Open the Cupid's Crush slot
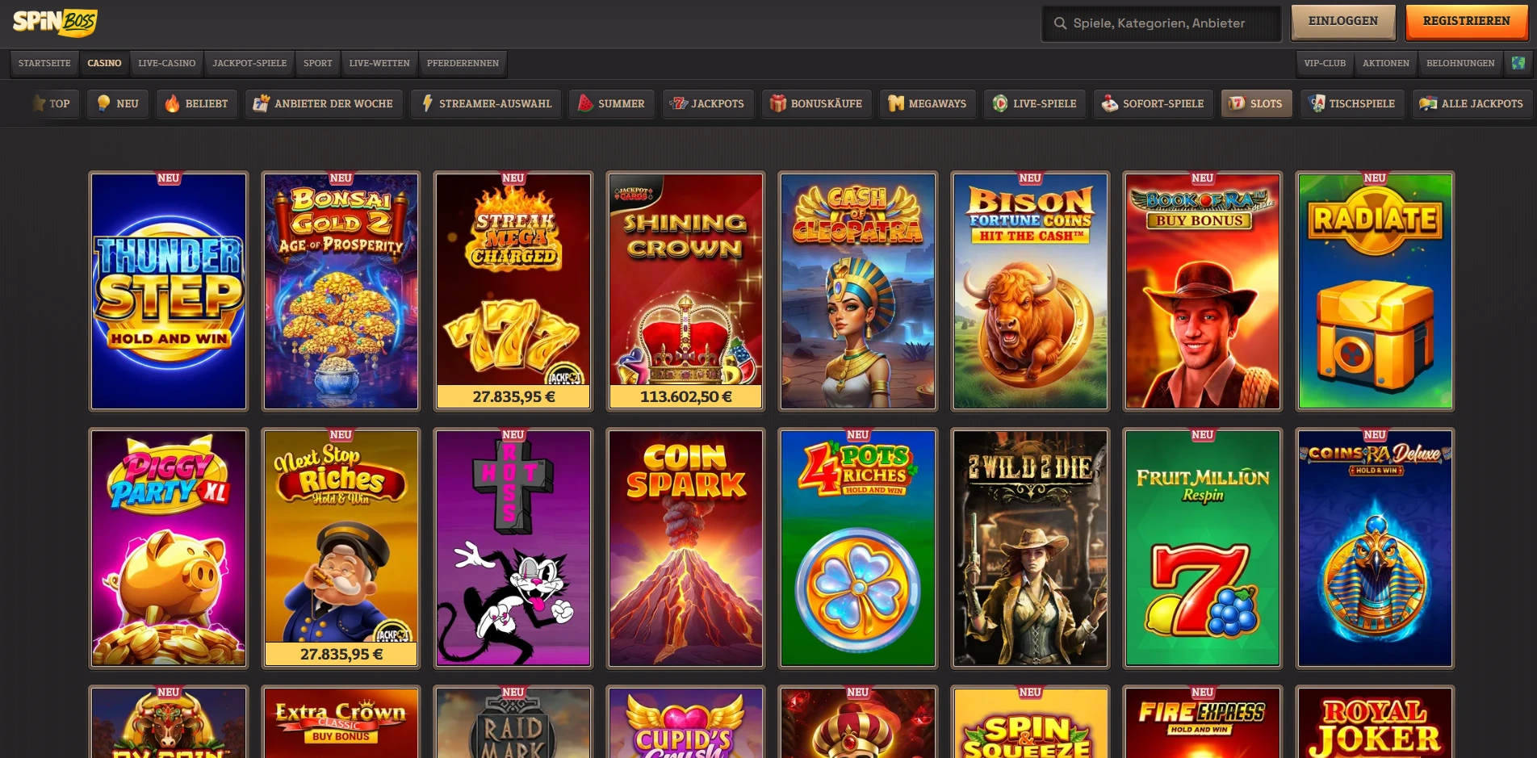The height and width of the screenshot is (758, 1537). [x=686, y=722]
